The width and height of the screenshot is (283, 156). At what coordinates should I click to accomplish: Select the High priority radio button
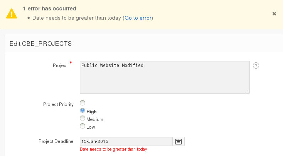[82, 111]
